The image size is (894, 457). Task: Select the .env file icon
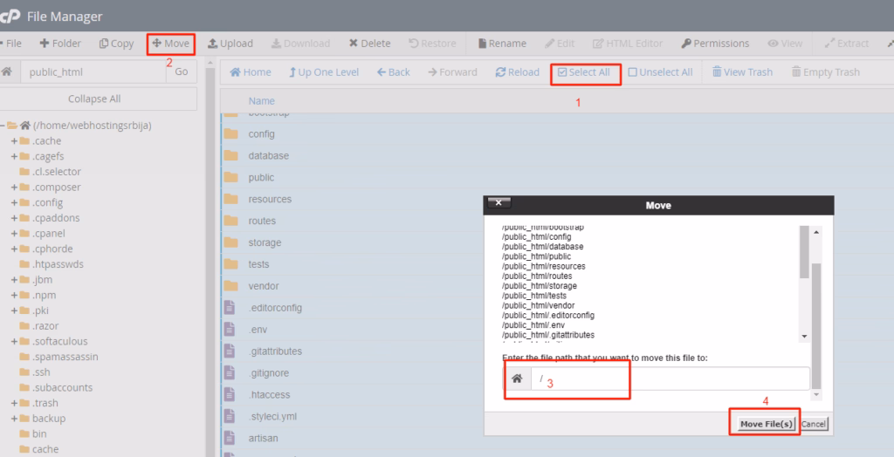pos(230,330)
